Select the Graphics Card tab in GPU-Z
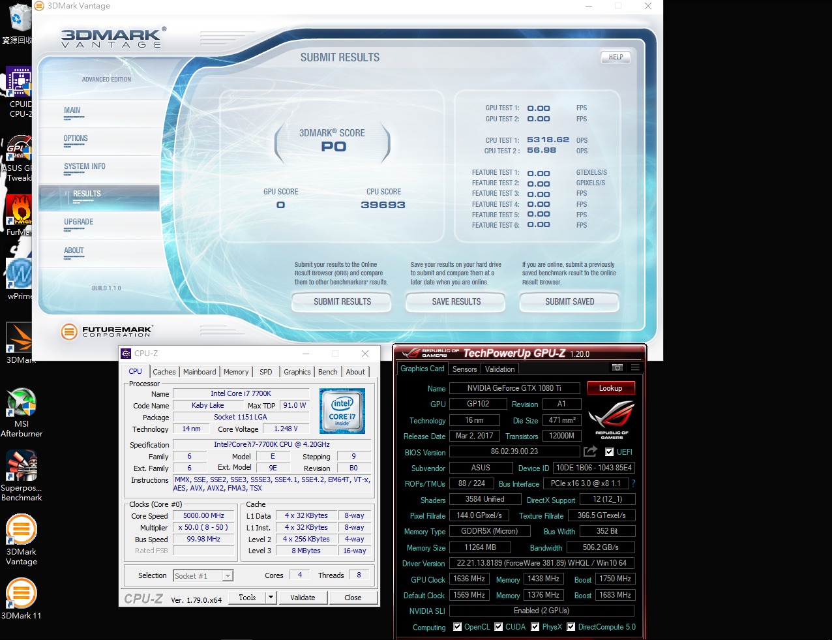832x640 pixels. tap(423, 369)
